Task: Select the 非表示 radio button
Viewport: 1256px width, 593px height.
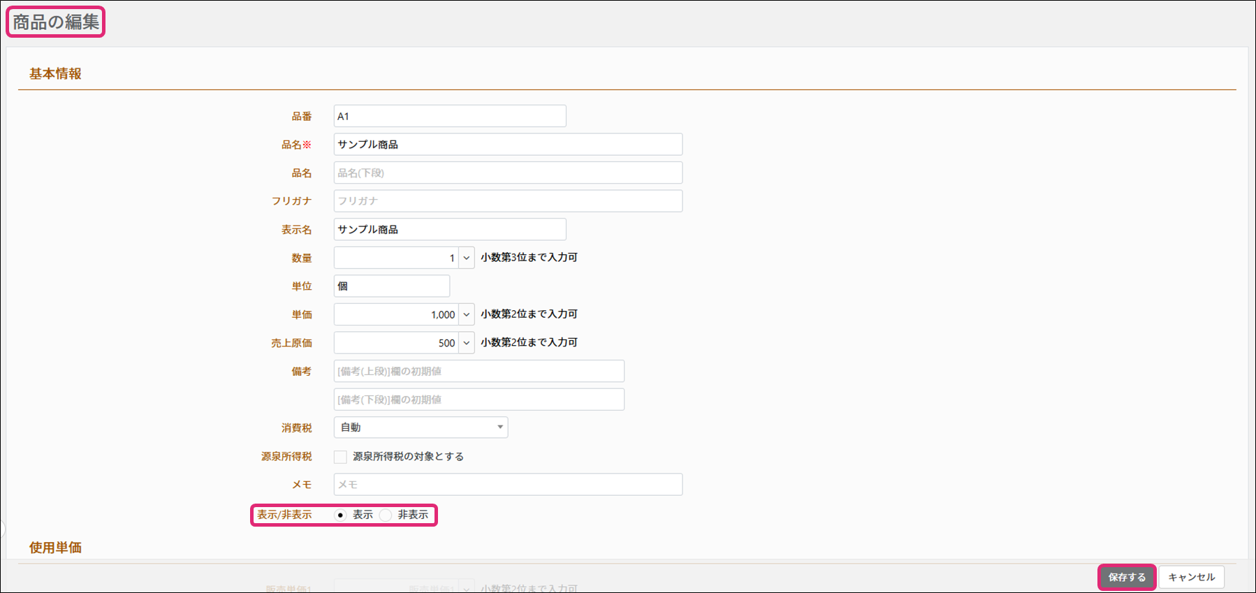Action: point(386,515)
